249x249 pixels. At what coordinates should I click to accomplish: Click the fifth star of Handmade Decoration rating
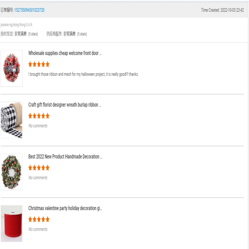pos(47,168)
